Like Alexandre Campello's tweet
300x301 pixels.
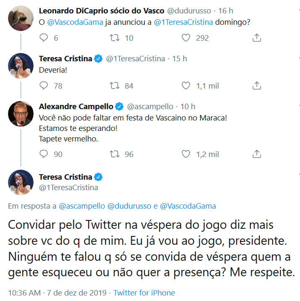186,154
